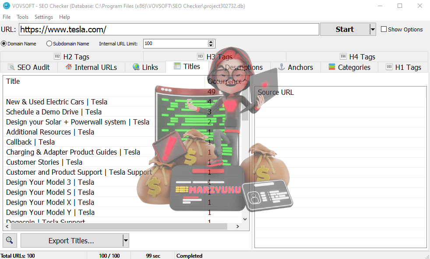Select the Domain Name radio button
The image size is (430, 259).
click(4, 43)
